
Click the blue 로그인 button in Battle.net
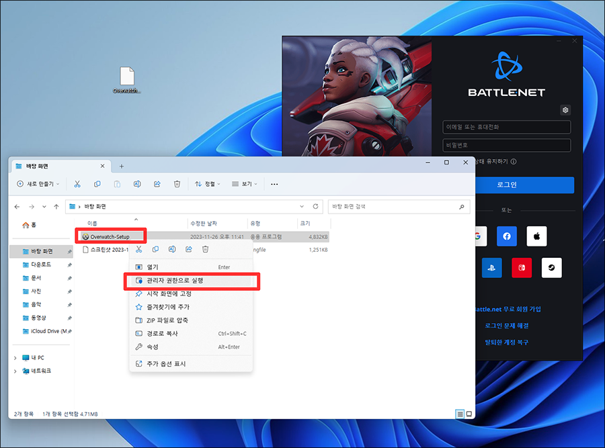524,185
